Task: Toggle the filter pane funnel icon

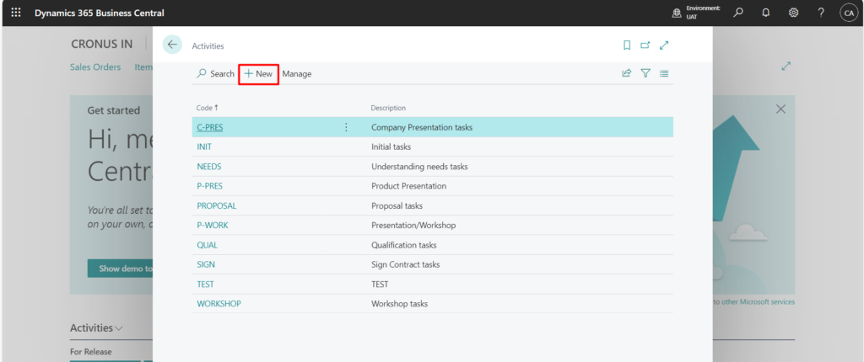Action: (645, 73)
